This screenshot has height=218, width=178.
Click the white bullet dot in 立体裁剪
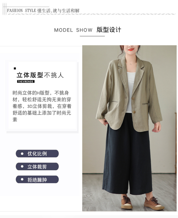click(x=22, y=166)
